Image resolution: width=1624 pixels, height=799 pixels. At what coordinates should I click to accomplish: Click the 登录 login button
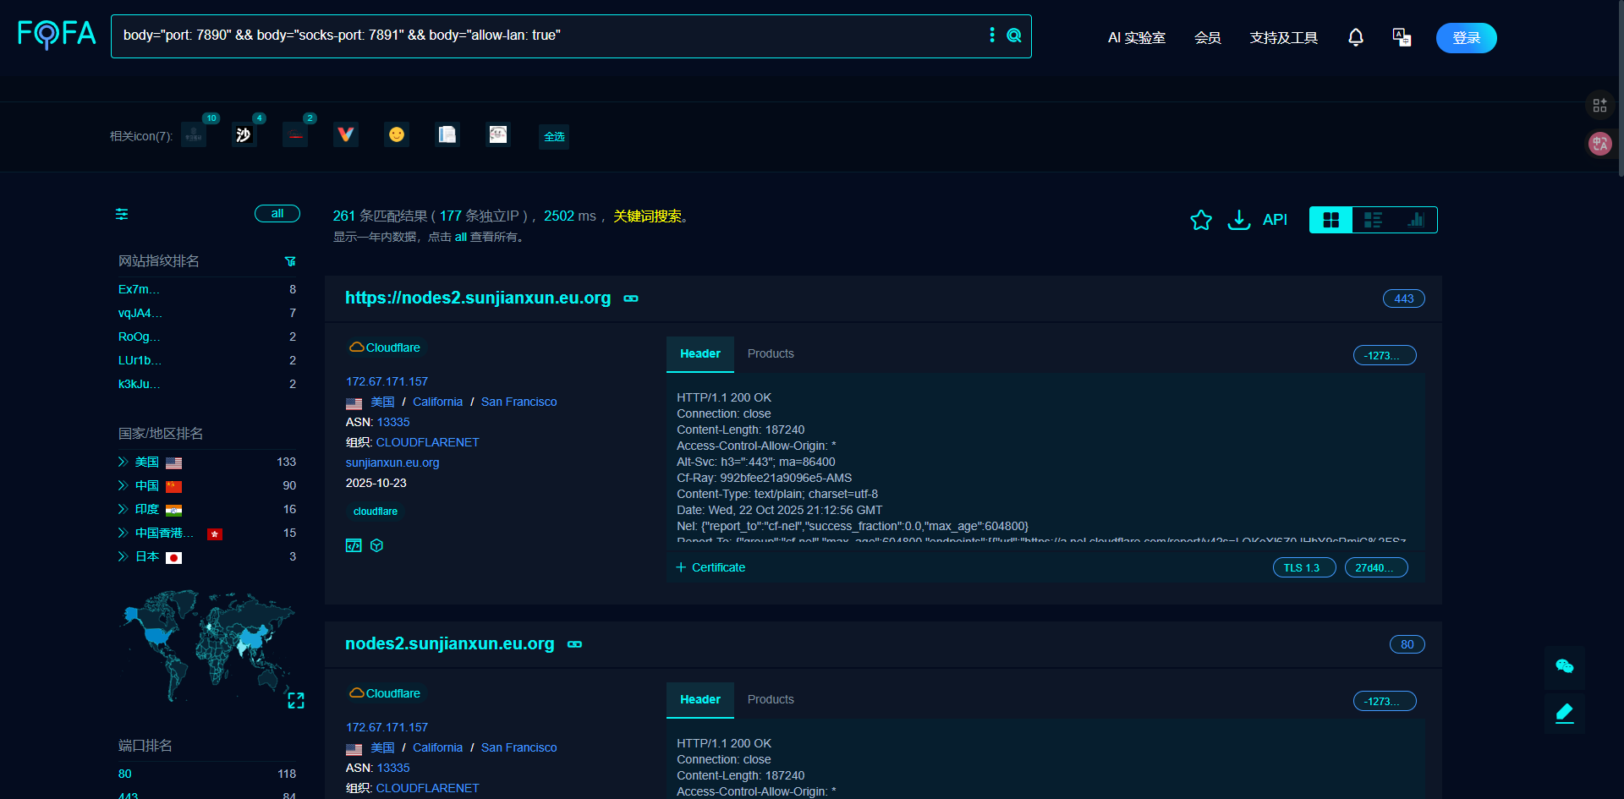[x=1467, y=37]
